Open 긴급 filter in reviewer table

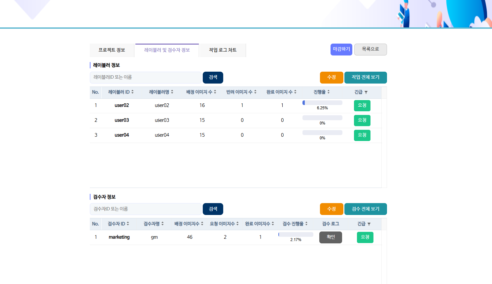[369, 224]
